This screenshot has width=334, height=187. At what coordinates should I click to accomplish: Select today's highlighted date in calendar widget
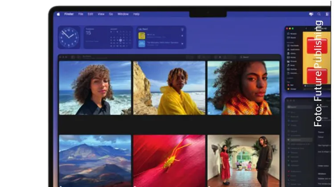tap(120, 40)
